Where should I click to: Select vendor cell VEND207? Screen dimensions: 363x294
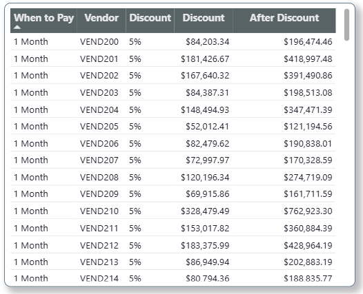(x=99, y=160)
